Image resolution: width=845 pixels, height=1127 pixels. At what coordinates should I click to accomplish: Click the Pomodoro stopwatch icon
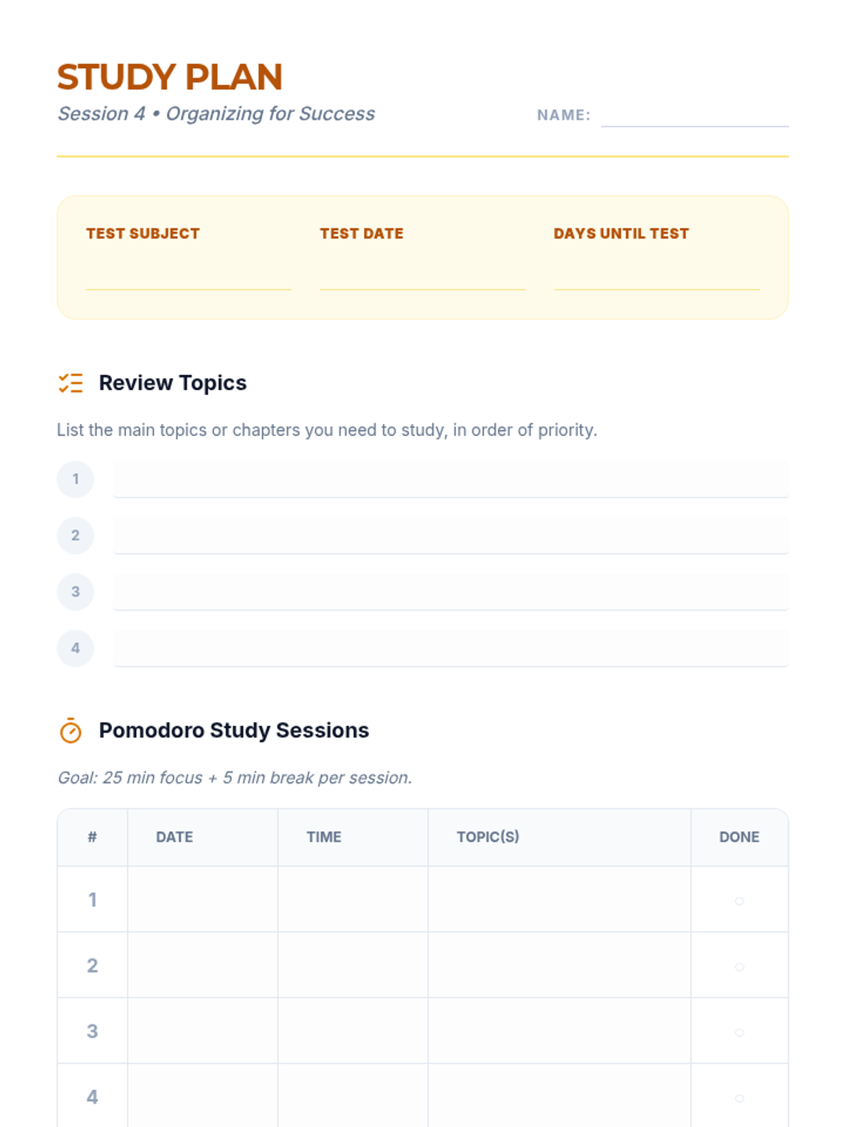pos(70,730)
